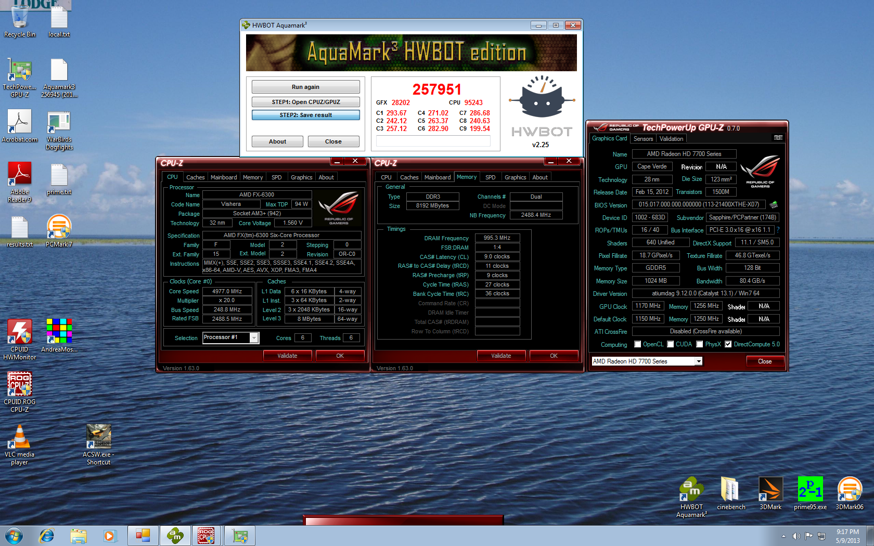Open About tab in left CPU-Z window

click(326, 177)
